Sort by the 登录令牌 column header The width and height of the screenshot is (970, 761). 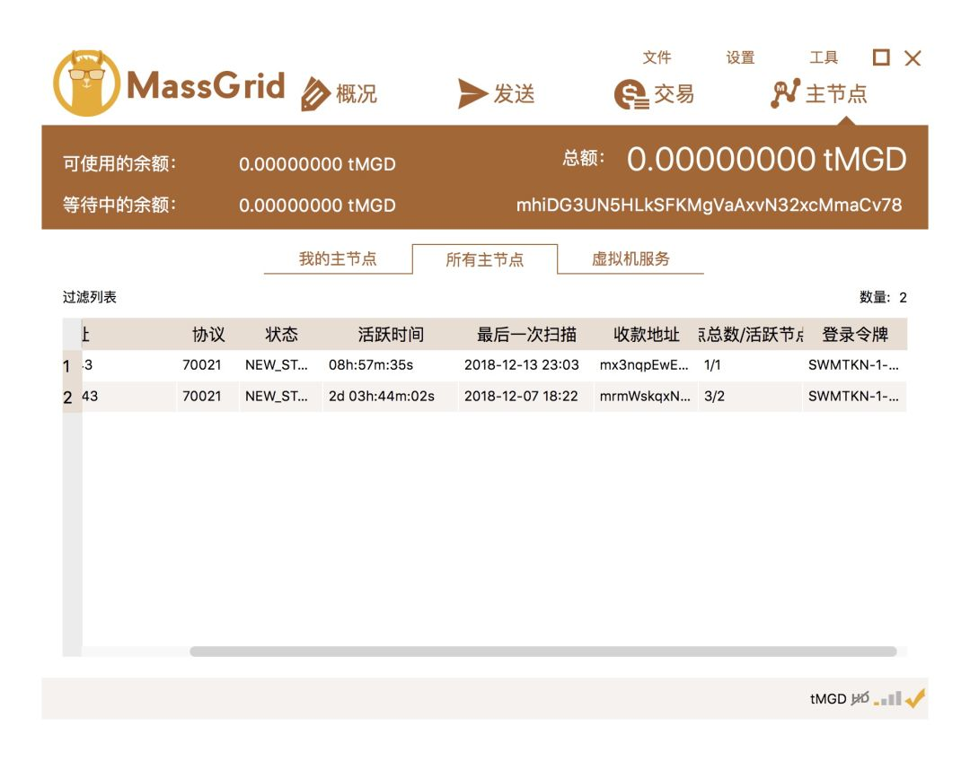click(x=855, y=335)
